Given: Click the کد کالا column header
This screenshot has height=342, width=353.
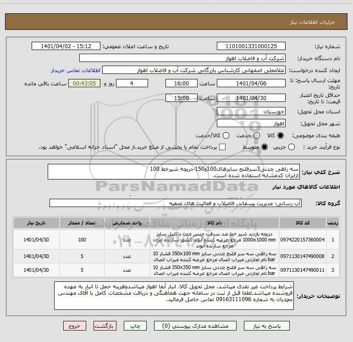Looking at the screenshot, I should pos(303,223).
